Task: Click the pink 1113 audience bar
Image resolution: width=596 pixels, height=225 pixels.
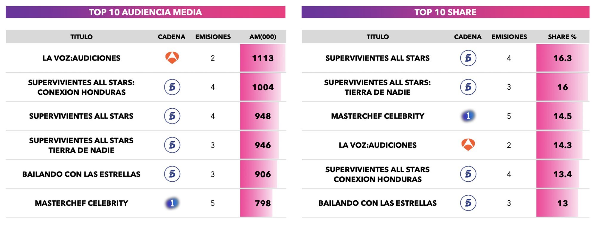Action: (263, 58)
